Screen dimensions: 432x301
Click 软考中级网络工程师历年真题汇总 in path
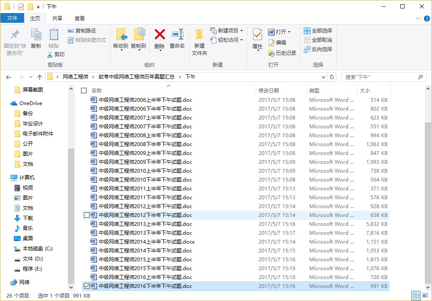(137, 77)
